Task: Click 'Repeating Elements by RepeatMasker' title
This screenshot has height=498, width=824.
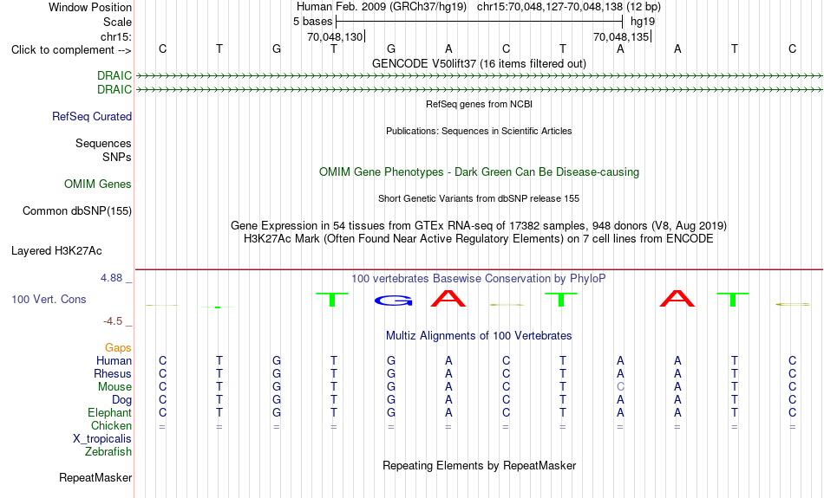Action: pyautogui.click(x=480, y=465)
